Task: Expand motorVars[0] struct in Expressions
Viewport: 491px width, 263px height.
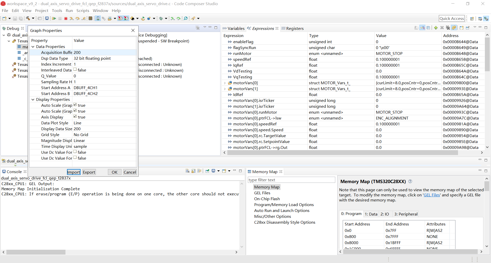Action: click(225, 83)
